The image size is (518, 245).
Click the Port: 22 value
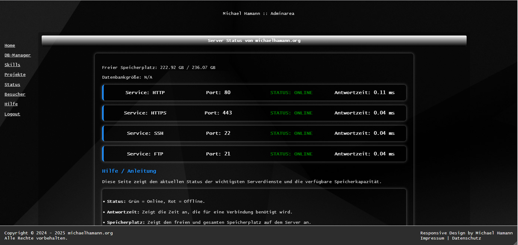[x=218, y=133]
